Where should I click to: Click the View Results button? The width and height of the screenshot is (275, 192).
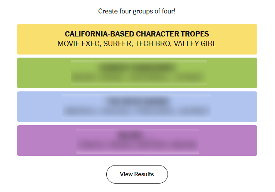137,174
